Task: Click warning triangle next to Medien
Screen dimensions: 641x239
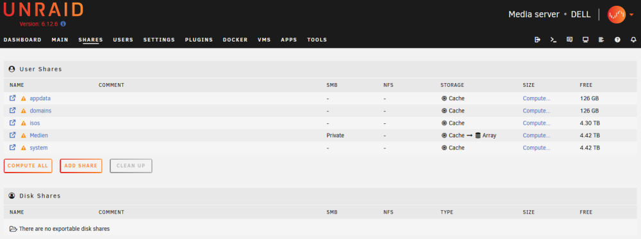Action: coord(23,135)
